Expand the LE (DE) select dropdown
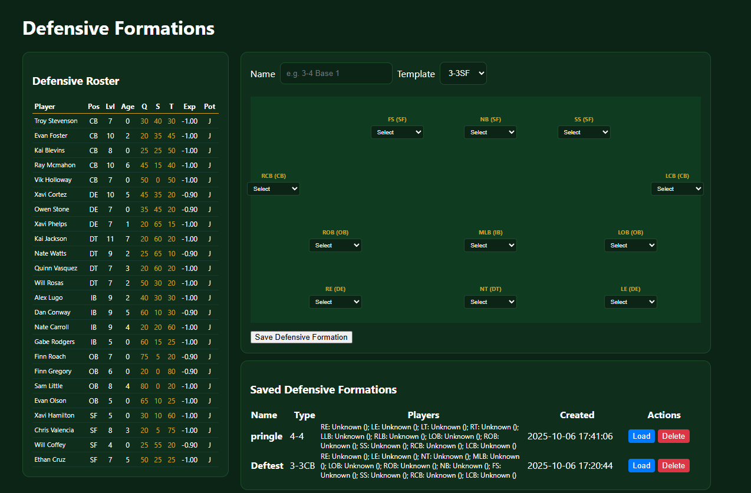Screen dimensions: 751x493 pos(630,302)
